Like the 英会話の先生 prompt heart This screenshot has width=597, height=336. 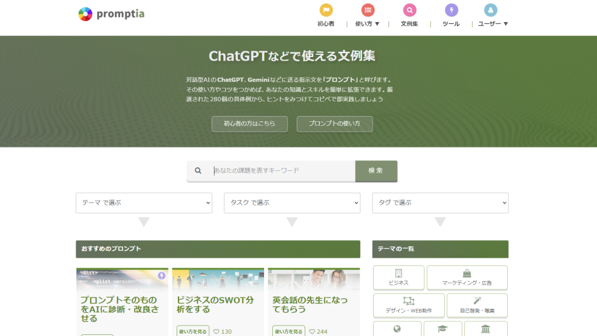tap(312, 331)
